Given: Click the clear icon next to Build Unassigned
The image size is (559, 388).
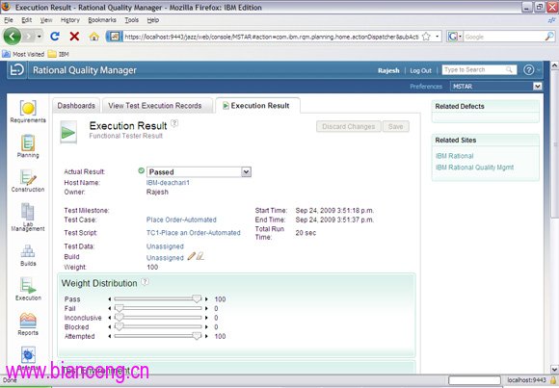Looking at the screenshot, I should (x=200, y=256).
